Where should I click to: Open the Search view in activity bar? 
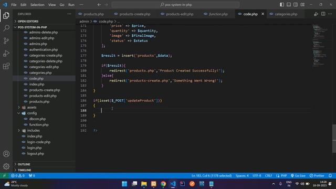[x=6, y=28]
